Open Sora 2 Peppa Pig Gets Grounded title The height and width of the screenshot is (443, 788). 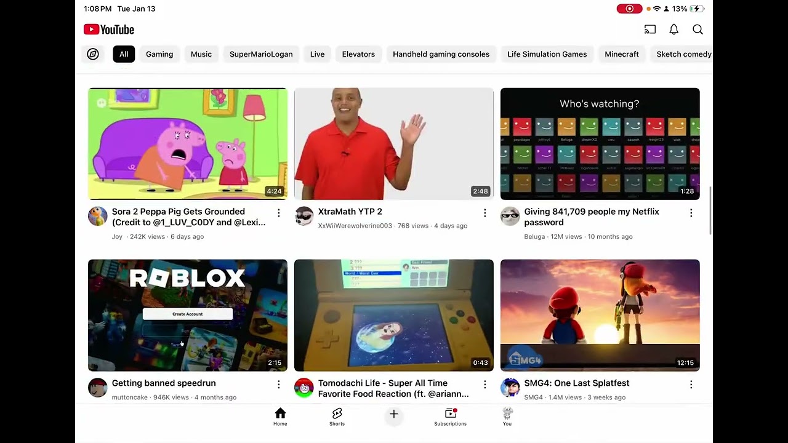188,217
